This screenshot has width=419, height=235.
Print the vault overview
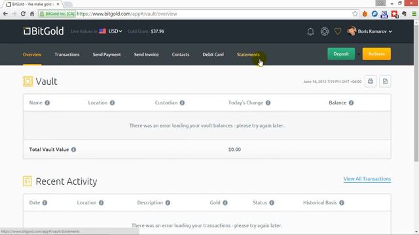pyautogui.click(x=371, y=81)
